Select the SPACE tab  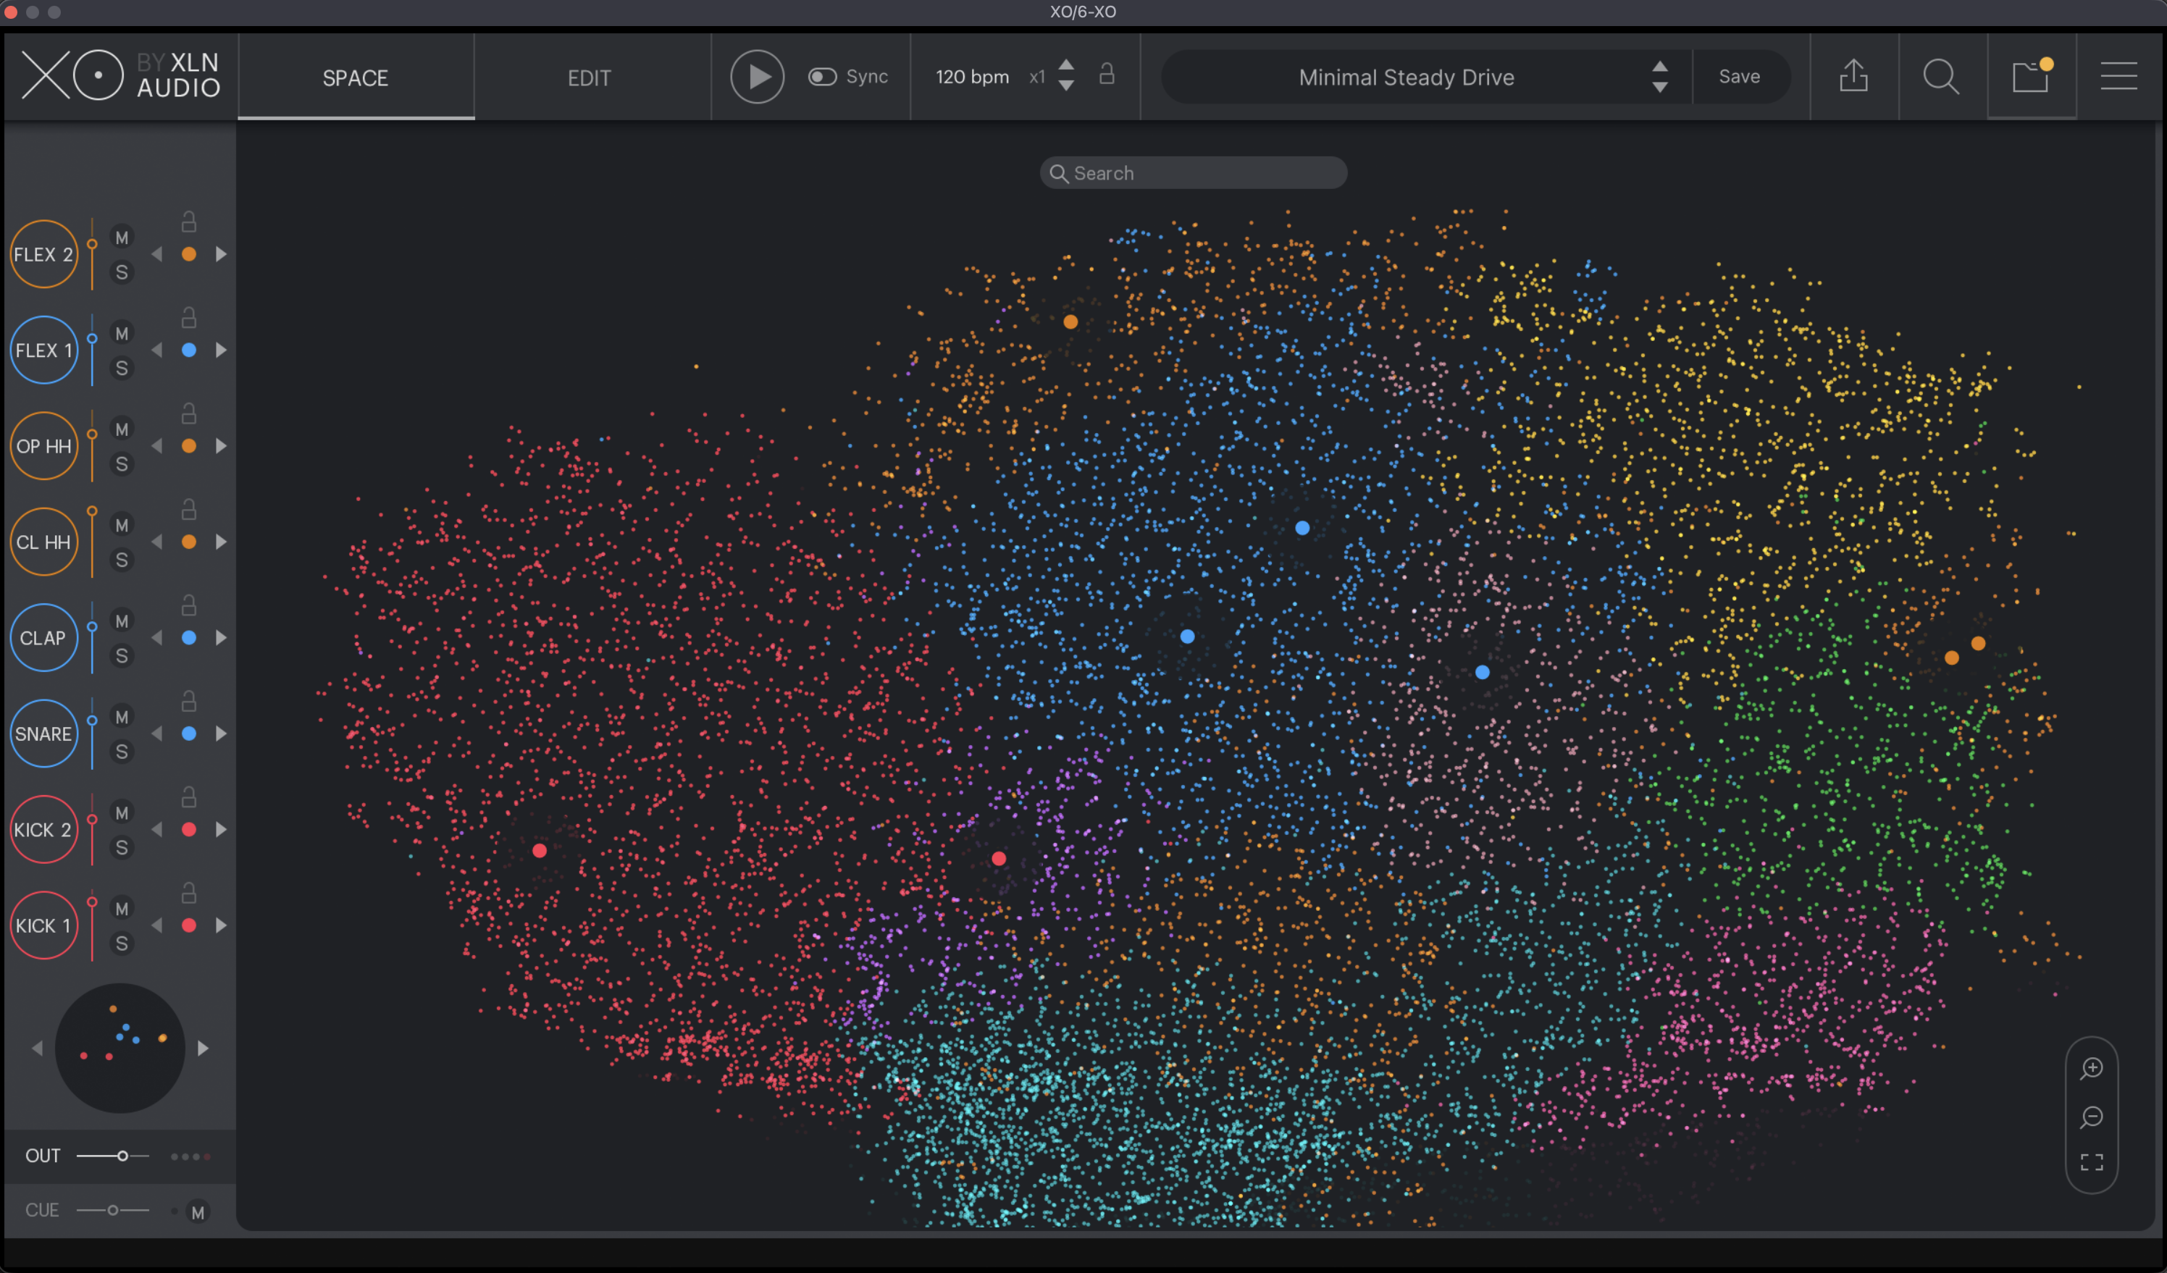click(x=355, y=78)
